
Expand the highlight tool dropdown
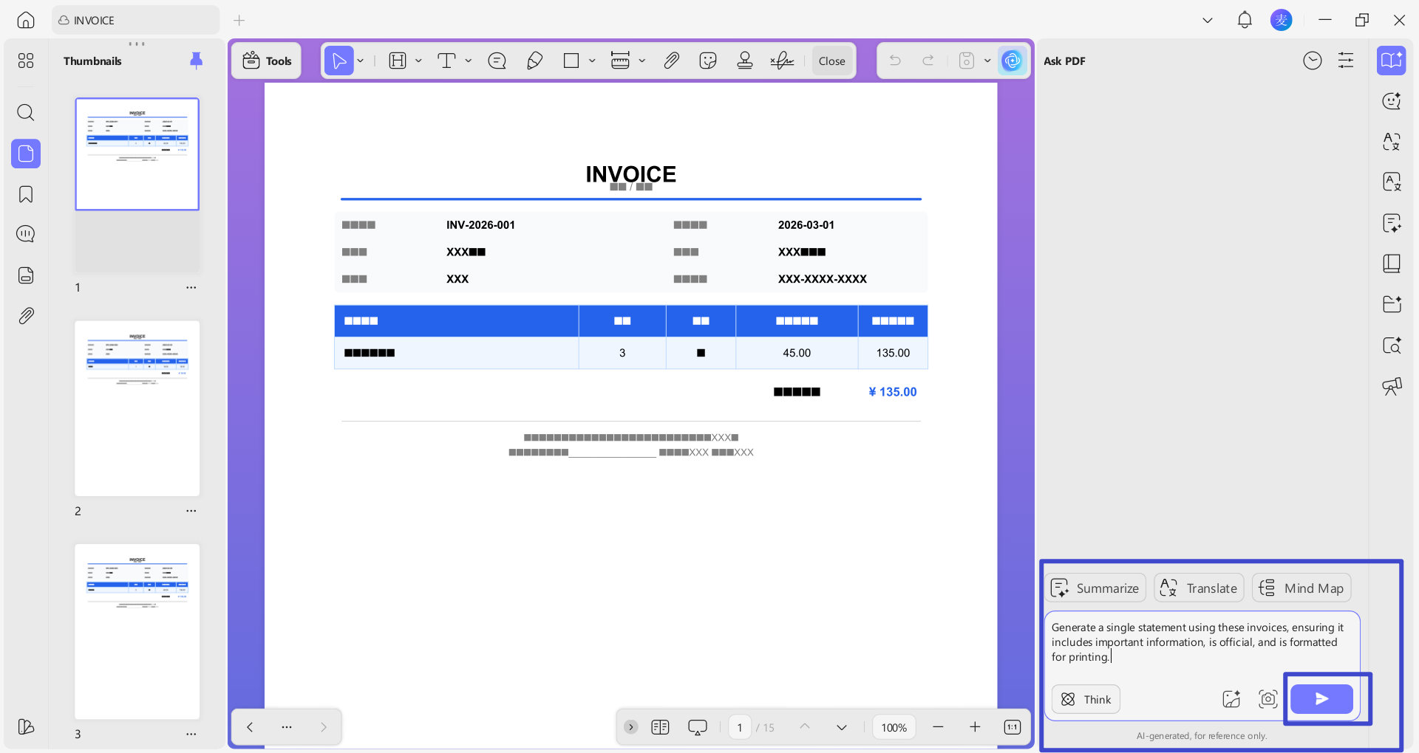418,61
